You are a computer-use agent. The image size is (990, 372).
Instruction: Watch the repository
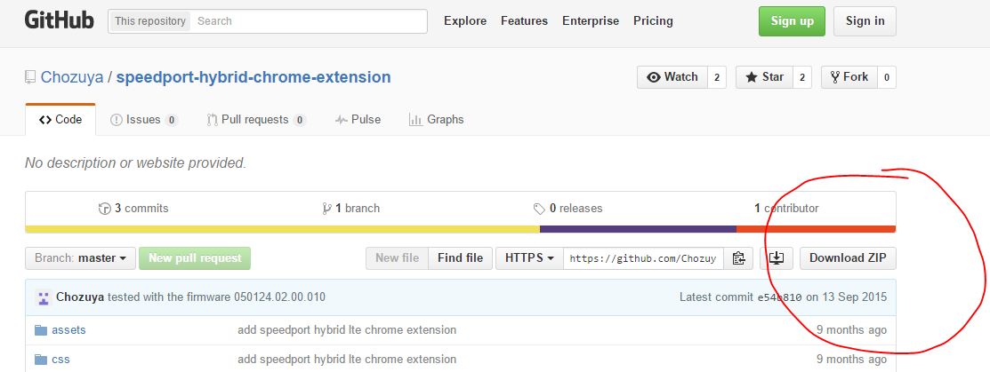(x=672, y=77)
